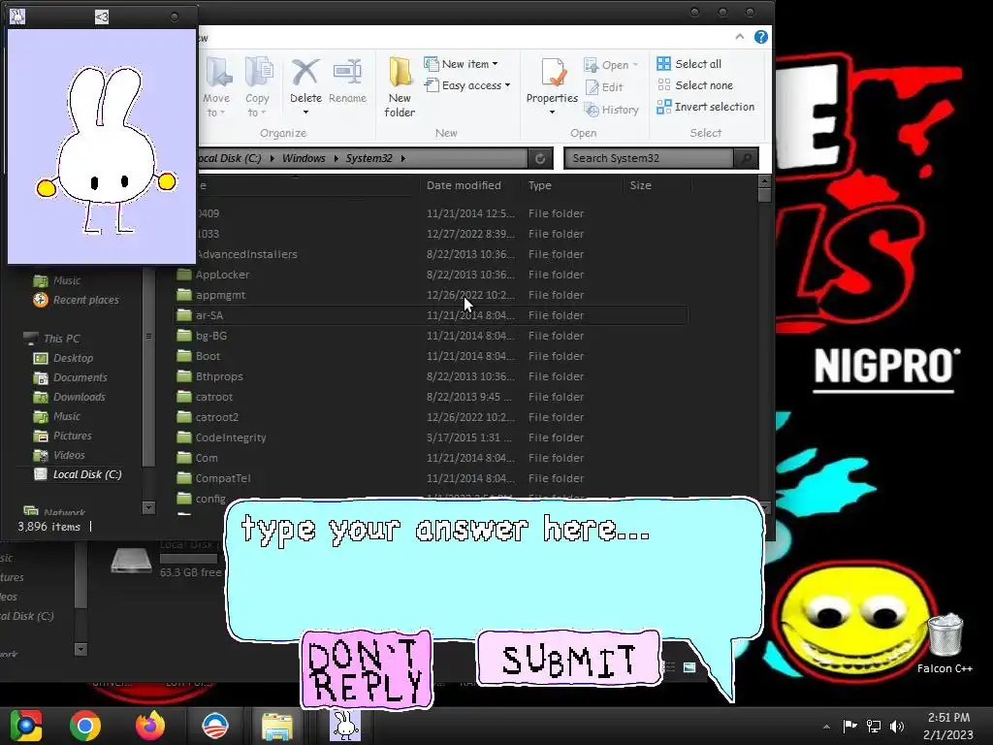Collapse the ribbon with chevron
This screenshot has width=993, height=745.
pos(739,37)
